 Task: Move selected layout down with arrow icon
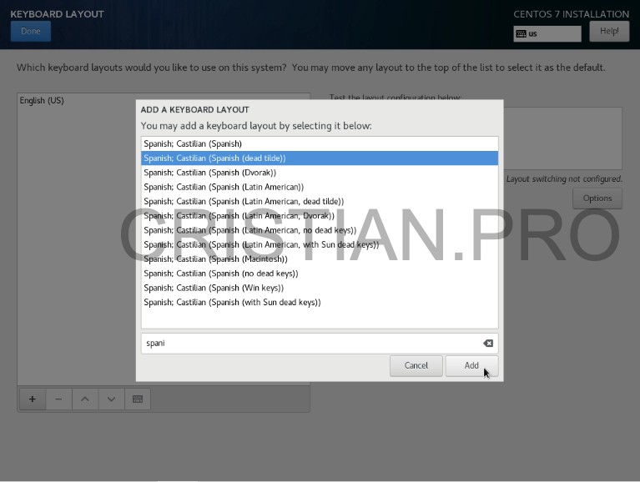coord(111,399)
